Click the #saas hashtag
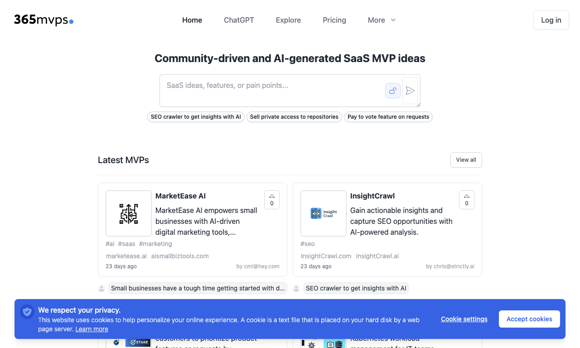 [127, 244]
